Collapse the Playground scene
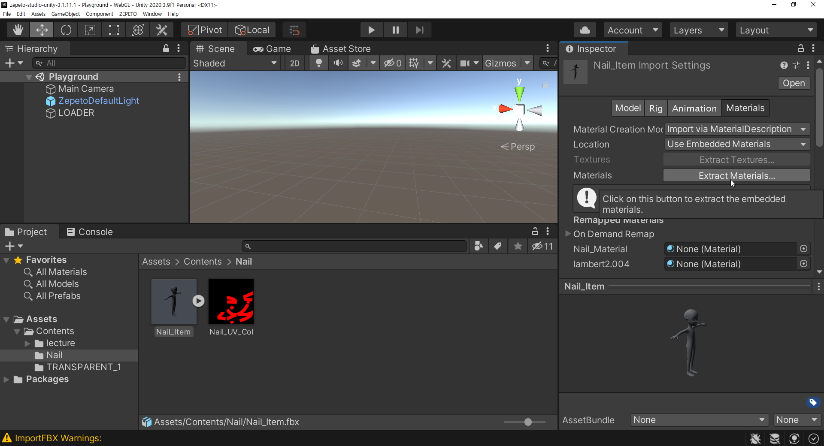Screen dimensions: 824x446 point(29,77)
